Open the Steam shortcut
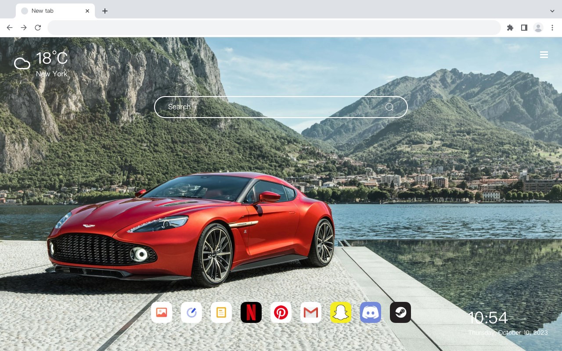 pos(400,312)
